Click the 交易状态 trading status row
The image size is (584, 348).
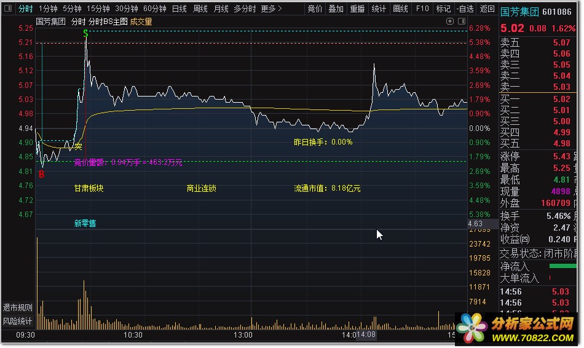pos(538,254)
